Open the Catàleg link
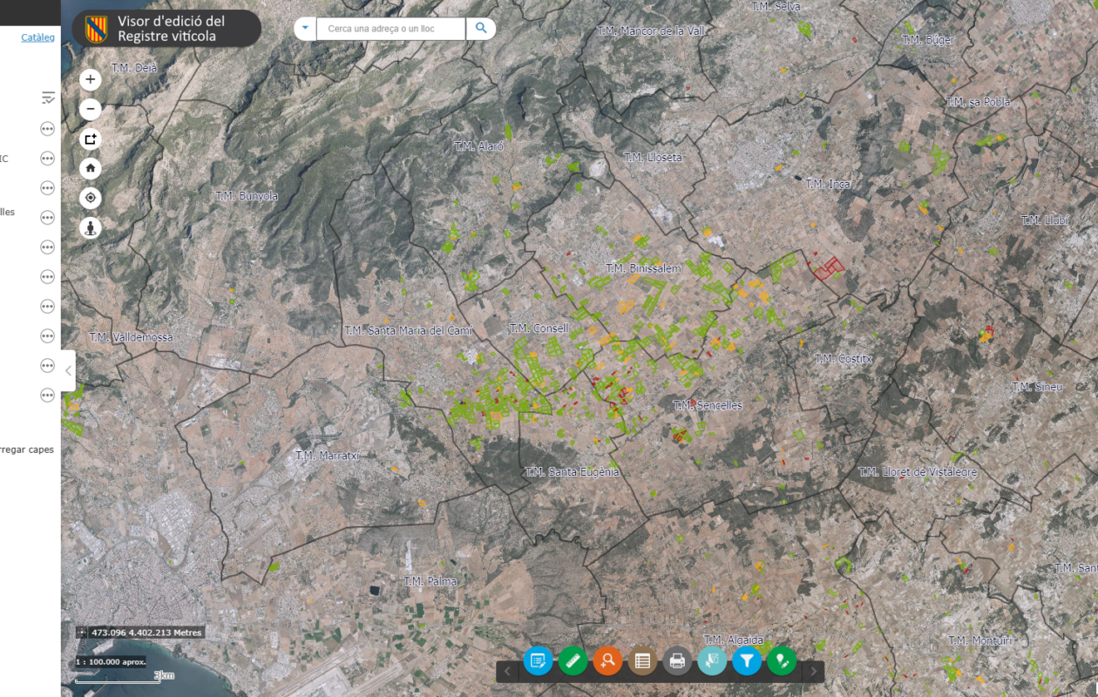This screenshot has width=1098, height=697. point(37,37)
